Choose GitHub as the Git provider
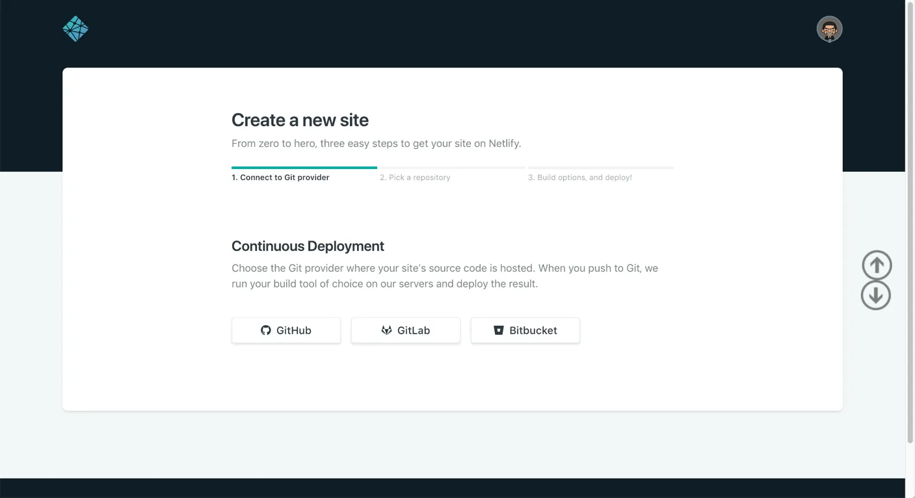The width and height of the screenshot is (915, 498). [x=286, y=330]
